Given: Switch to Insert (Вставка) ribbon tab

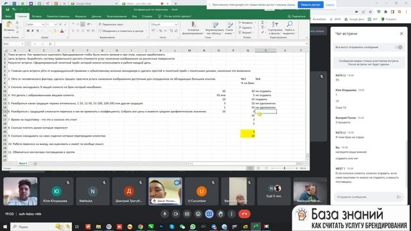Looking at the screenshot, I should pos(37,16).
